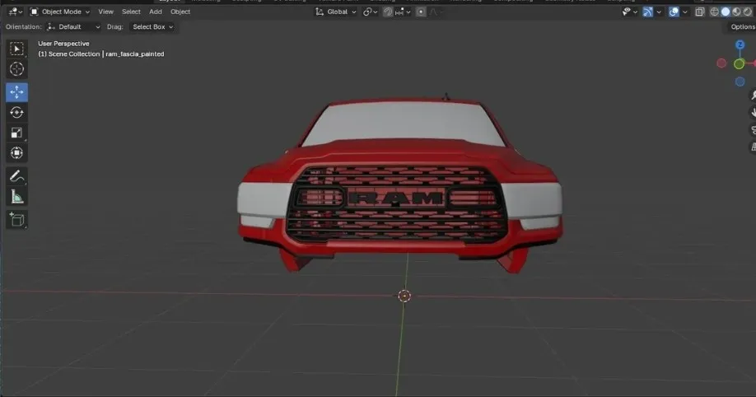This screenshot has height=397, width=756.
Task: Activate the 3D Cursor tool
Action: 16,69
